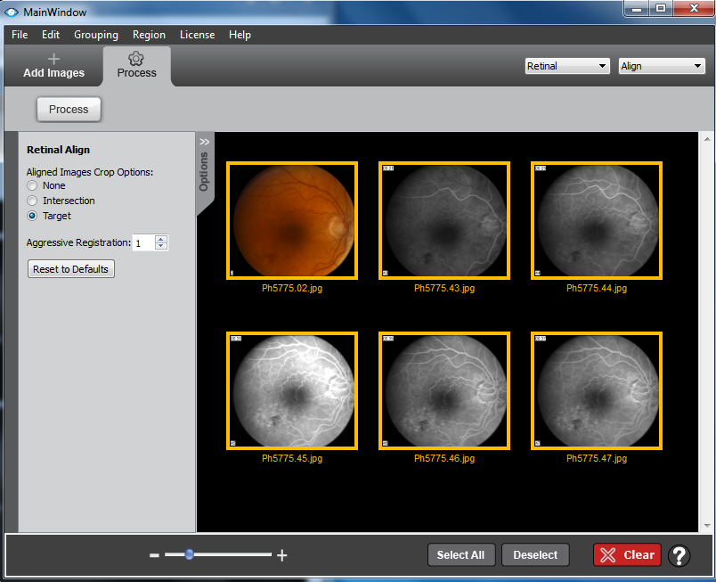
Task: Click the gear icon on Process tab
Action: [x=136, y=59]
